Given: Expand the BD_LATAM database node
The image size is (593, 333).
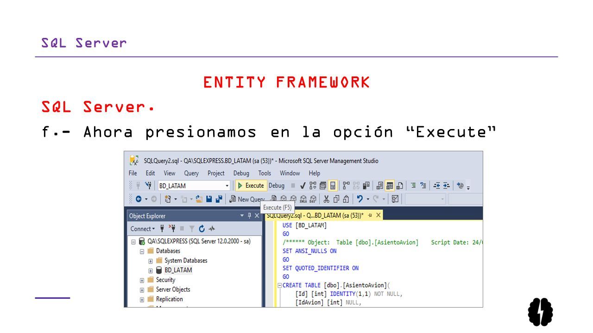Looking at the screenshot, I should [x=151, y=271].
